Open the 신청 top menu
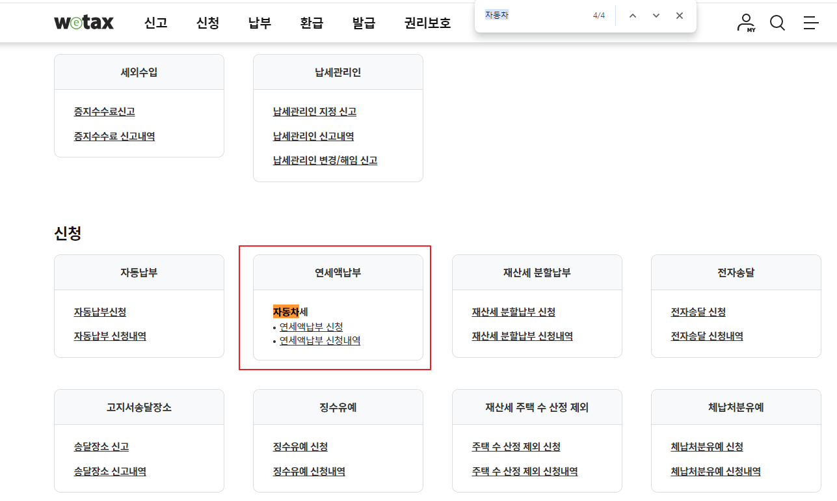Image resolution: width=837 pixels, height=501 pixels. 208,23
